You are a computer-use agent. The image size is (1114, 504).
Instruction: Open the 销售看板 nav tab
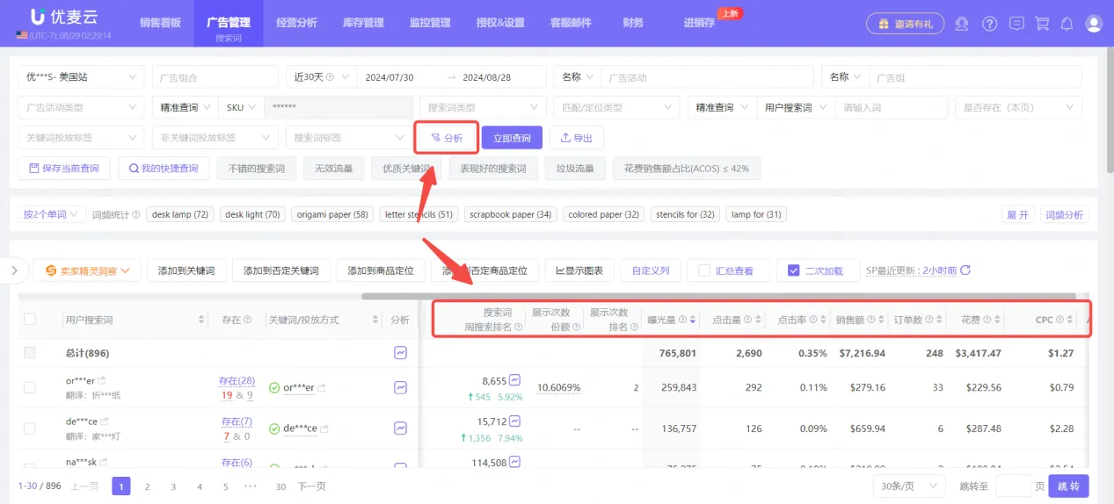[159, 24]
